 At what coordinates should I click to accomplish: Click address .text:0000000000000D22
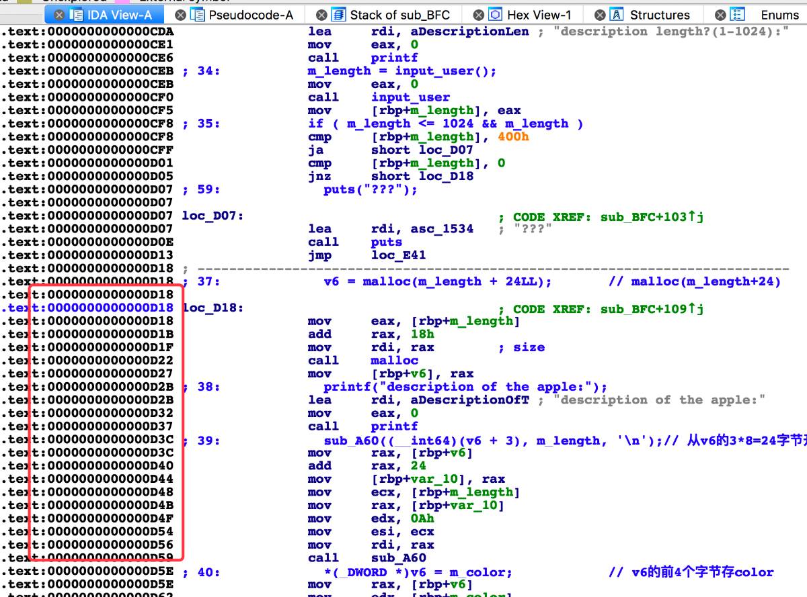[87, 361]
